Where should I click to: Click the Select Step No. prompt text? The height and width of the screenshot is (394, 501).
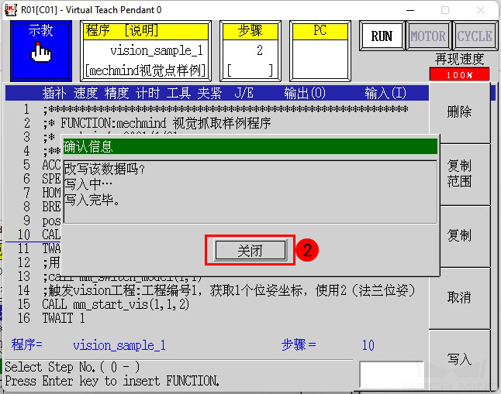coord(72,367)
